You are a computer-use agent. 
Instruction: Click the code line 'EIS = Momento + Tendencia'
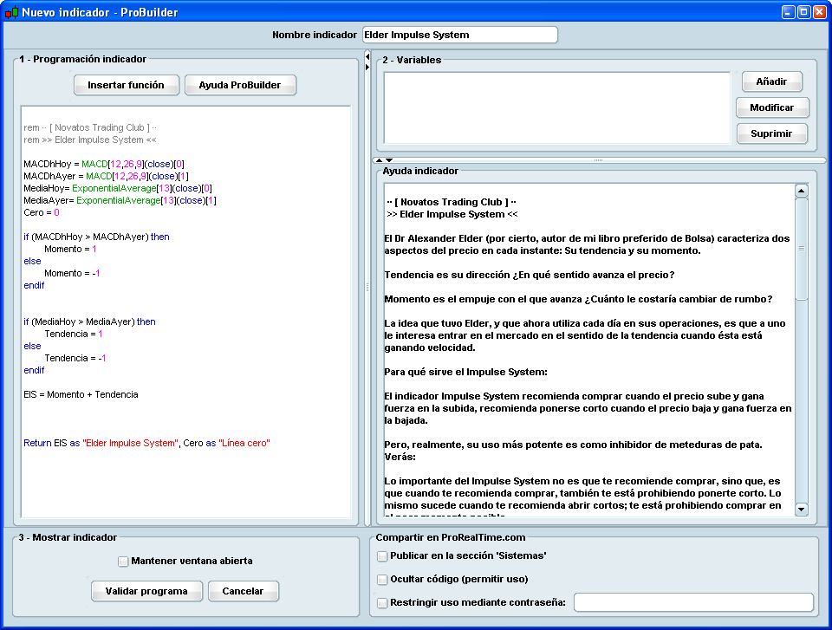coord(81,394)
